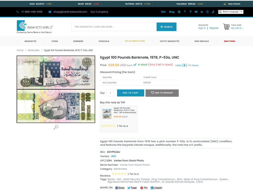This screenshot has height=195, width=253.
Task: Click the shopping cart icon
Action: point(226,27)
